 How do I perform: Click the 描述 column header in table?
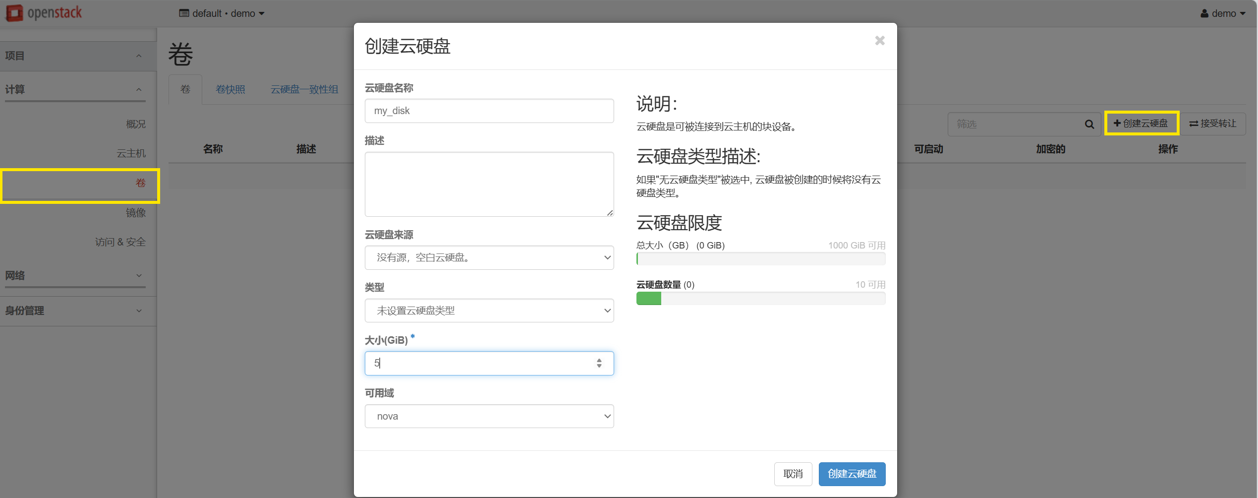click(x=306, y=149)
